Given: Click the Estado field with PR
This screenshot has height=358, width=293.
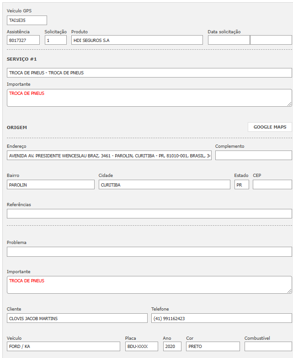Looking at the screenshot, I should (x=241, y=185).
